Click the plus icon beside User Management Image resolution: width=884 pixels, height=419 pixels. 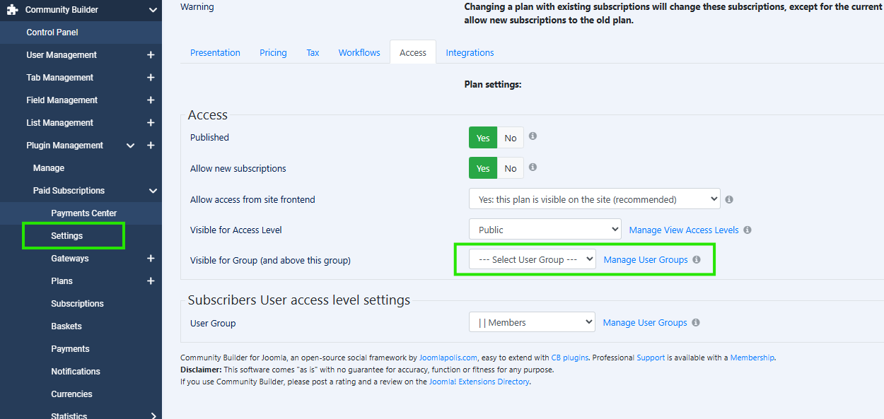coord(151,55)
